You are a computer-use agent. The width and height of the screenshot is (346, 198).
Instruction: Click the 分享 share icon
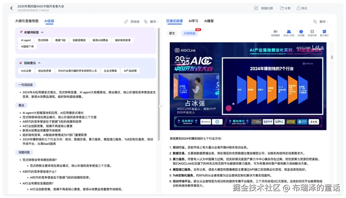coord(282,8)
